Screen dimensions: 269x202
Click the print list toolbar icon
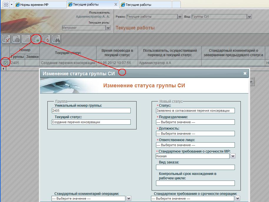pos(16,39)
